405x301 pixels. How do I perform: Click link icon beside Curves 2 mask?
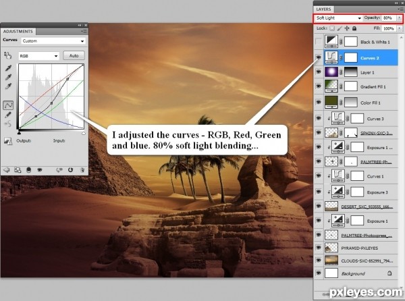click(x=341, y=58)
